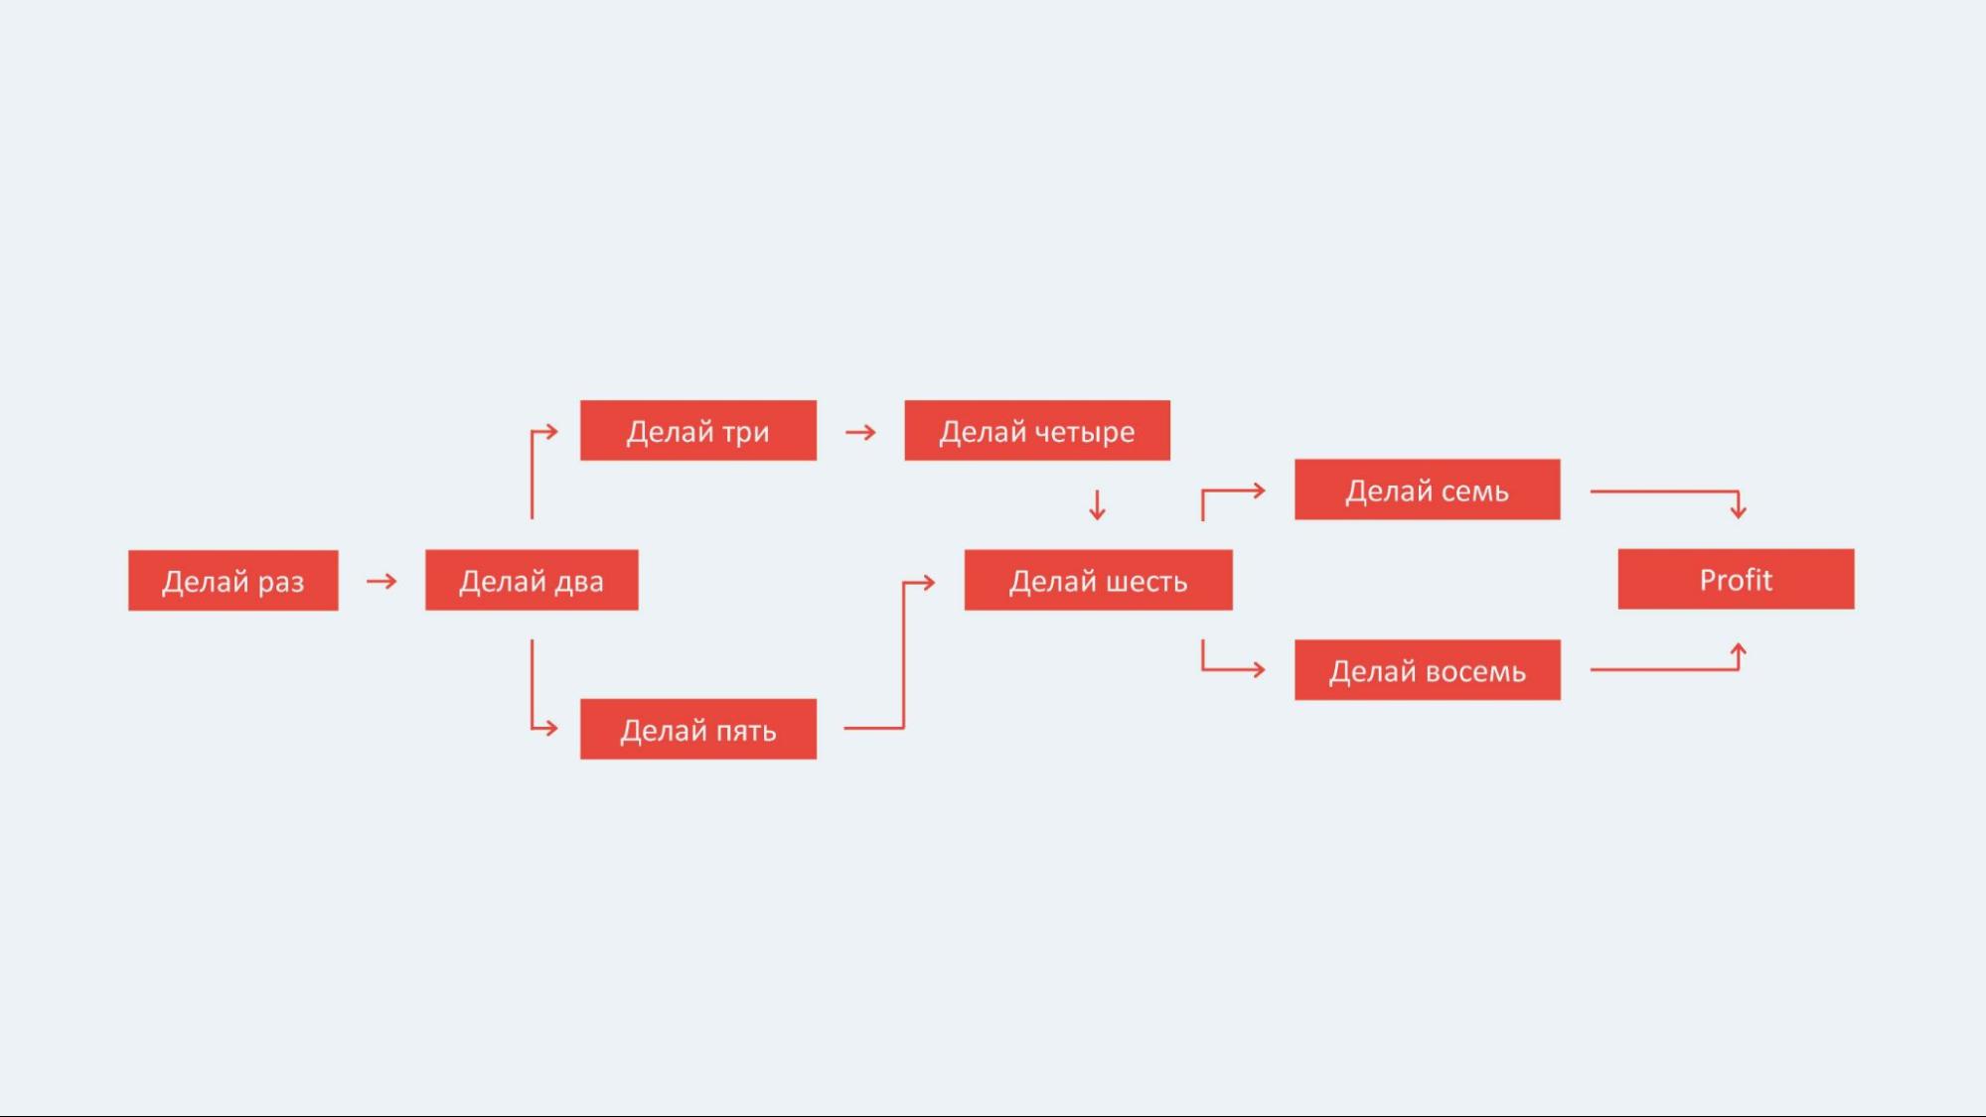The image size is (1986, 1117).
Task: Select the 'Делай четыре' flow block
Action: [1035, 430]
